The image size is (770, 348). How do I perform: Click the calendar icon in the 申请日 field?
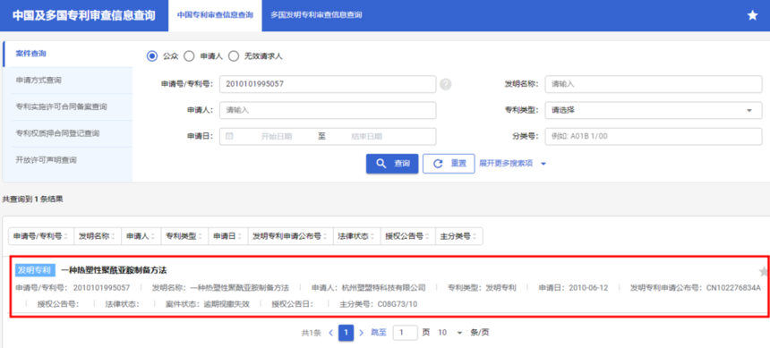click(229, 137)
